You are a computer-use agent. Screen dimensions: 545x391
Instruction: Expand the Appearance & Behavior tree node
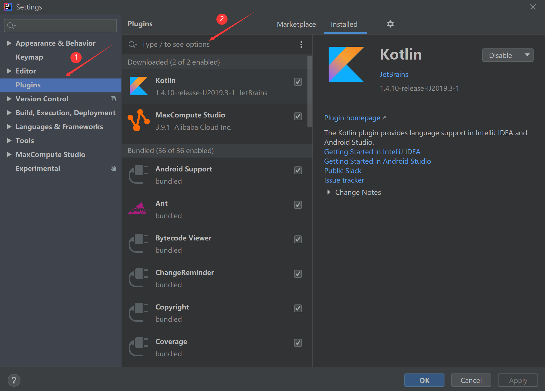tap(9, 43)
